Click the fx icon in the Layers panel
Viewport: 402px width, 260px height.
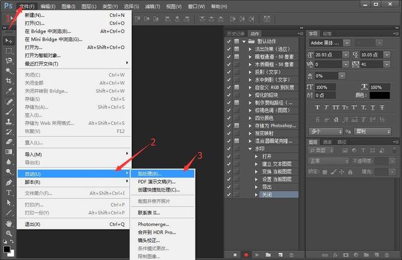335,255
